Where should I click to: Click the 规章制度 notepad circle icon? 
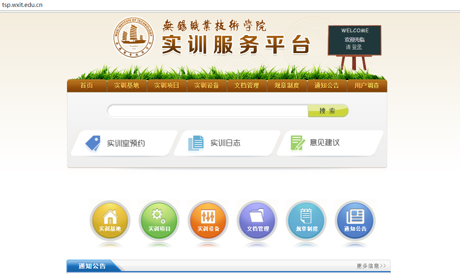[x=306, y=221]
